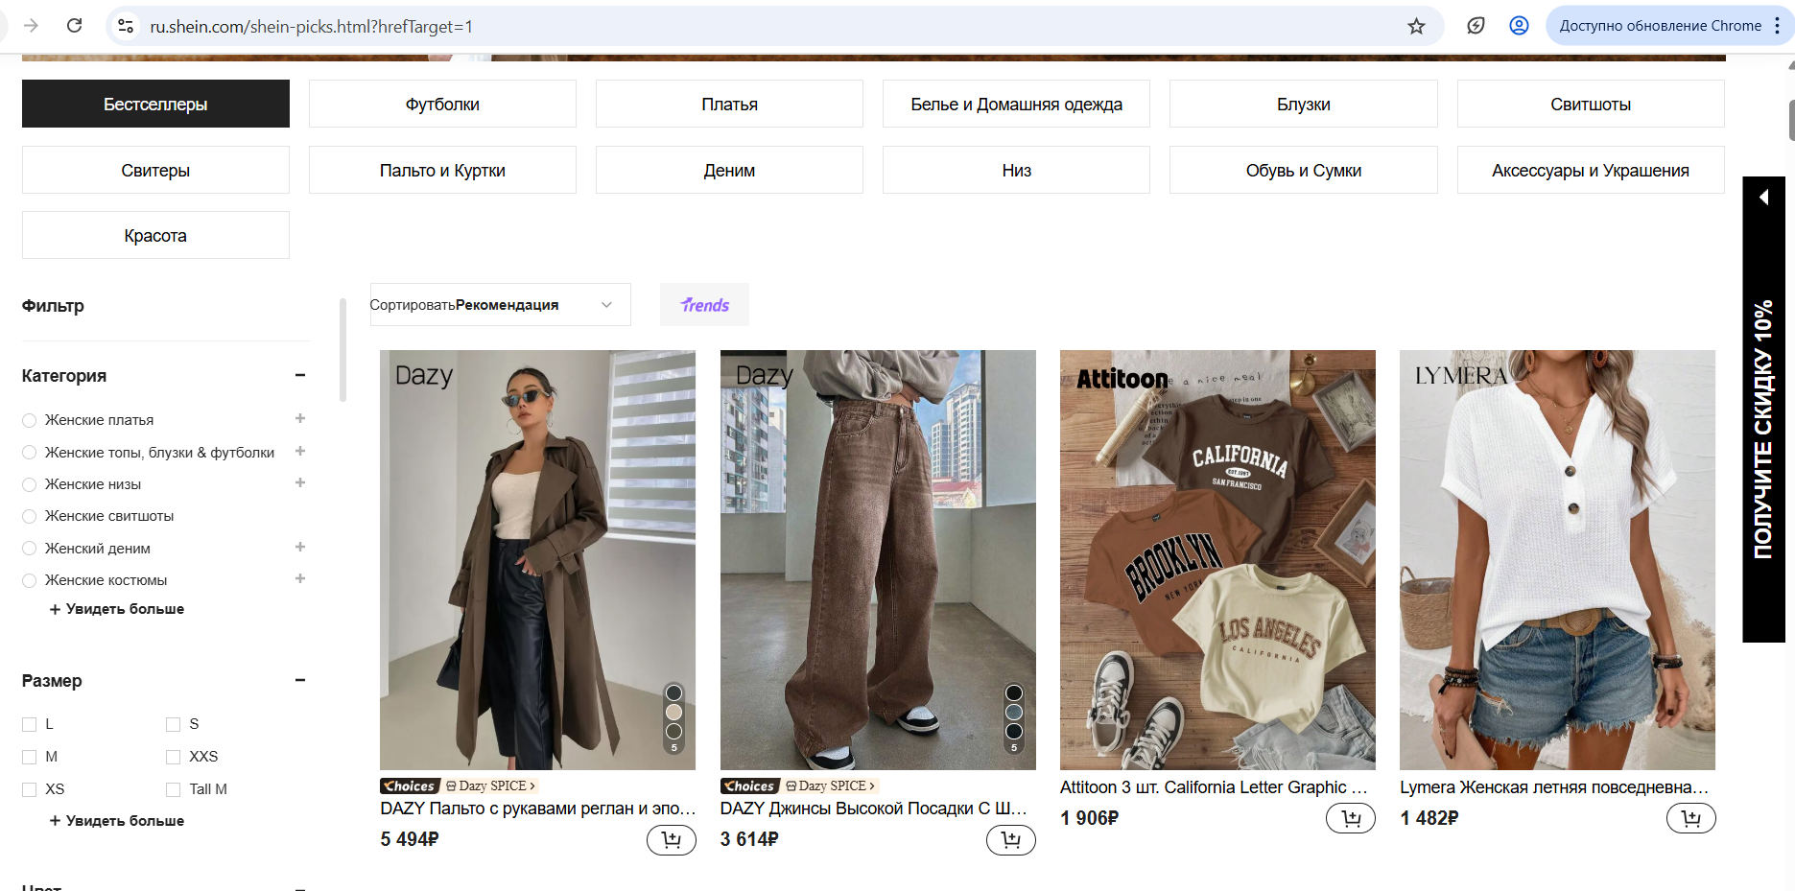This screenshot has width=1795, height=891.
Task: Check size L checkbox
Action: (30, 724)
